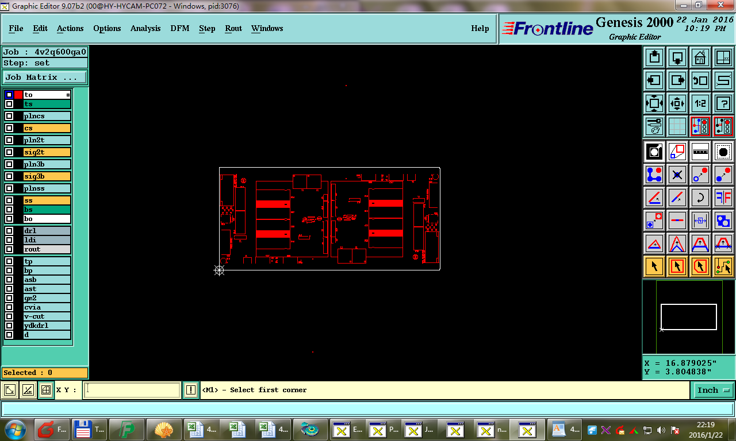Screen dimensions: 736x441
Task: Click the measuring ruler tool icon
Action: 700,152
